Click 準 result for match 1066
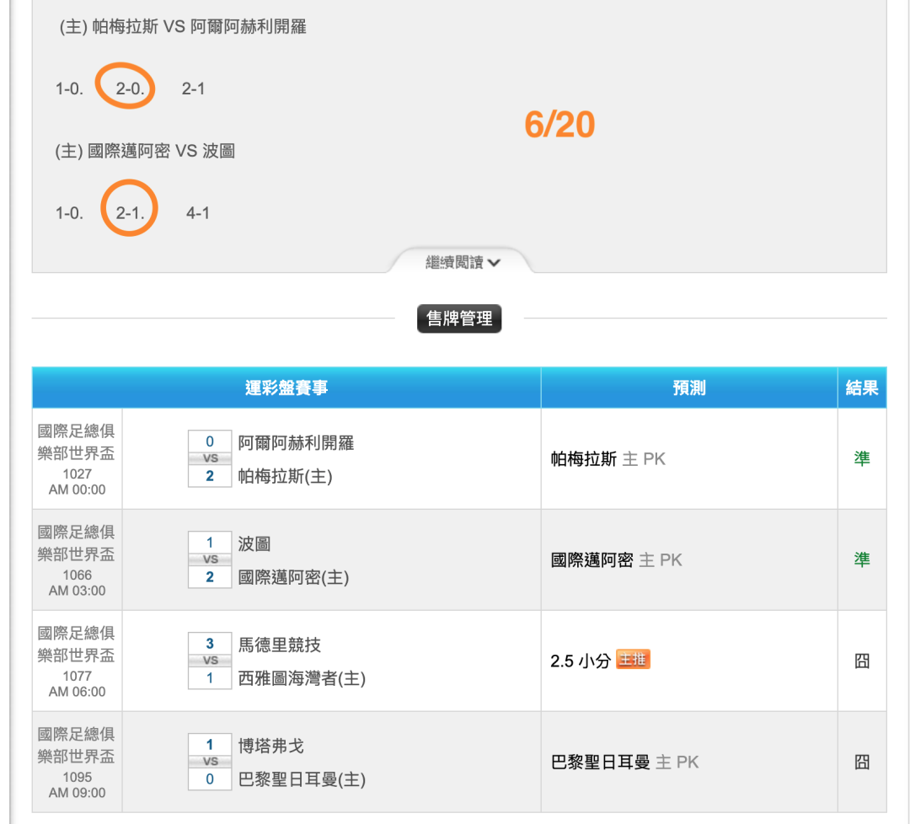The width and height of the screenshot is (910, 824). [x=862, y=560]
